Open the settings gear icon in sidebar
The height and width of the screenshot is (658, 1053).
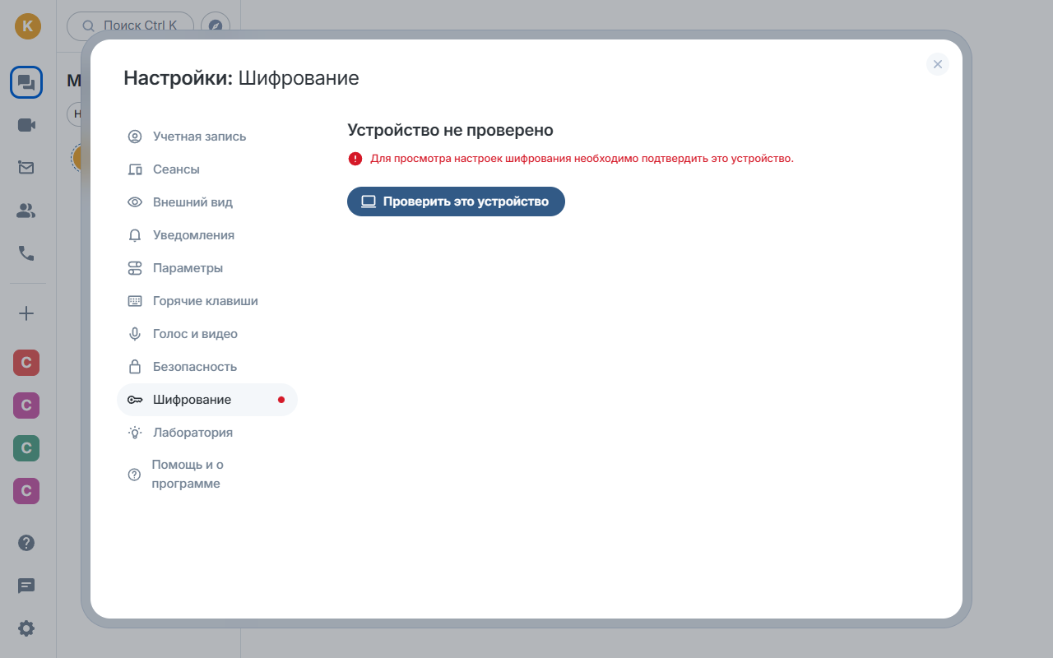point(26,628)
